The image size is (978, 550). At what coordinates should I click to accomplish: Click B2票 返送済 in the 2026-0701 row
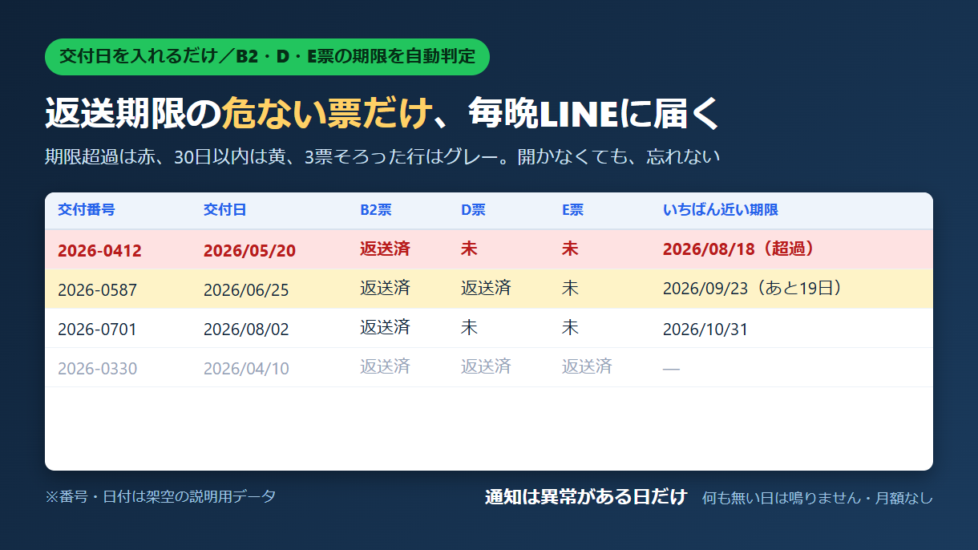[x=385, y=327]
